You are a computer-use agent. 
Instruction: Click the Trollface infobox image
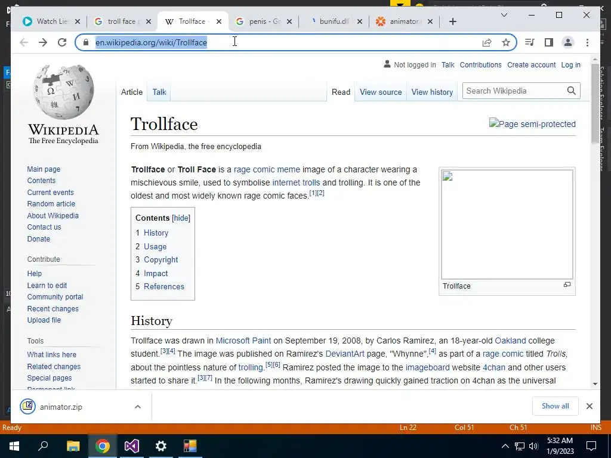507,224
